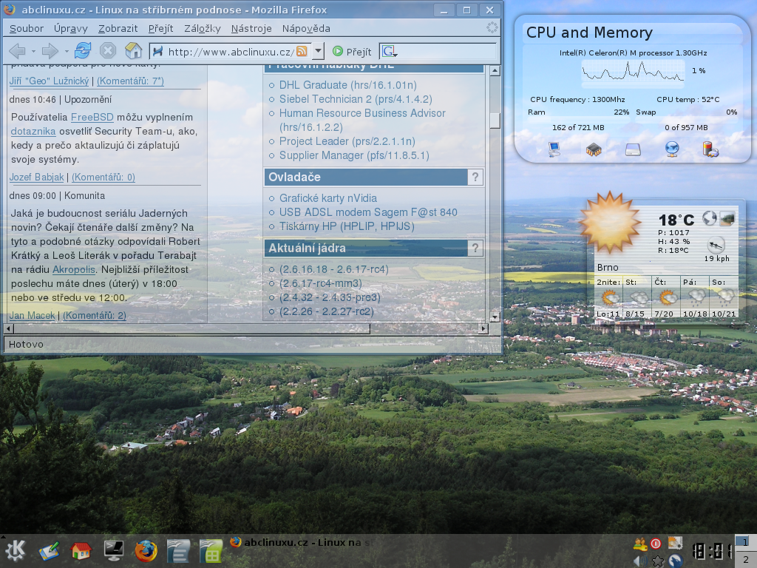Screen dimensions: 757x568
Task: Click the RSS feed icon in address bar
Action: point(302,52)
